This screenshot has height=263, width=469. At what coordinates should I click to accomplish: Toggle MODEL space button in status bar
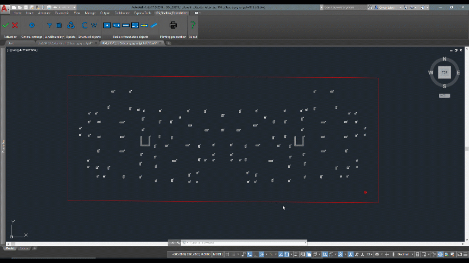point(217,254)
